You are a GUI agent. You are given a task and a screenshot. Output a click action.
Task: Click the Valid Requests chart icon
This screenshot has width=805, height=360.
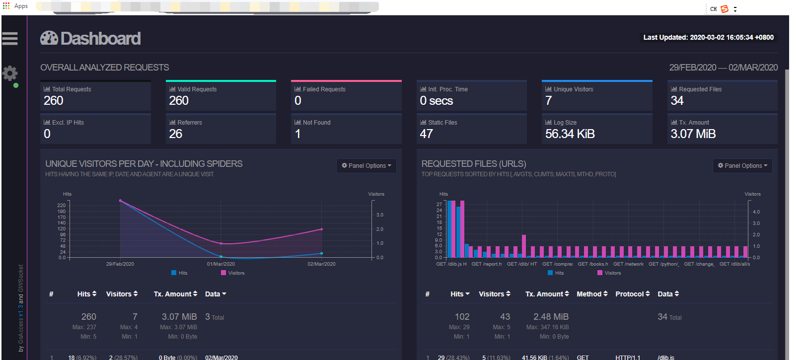click(x=172, y=89)
